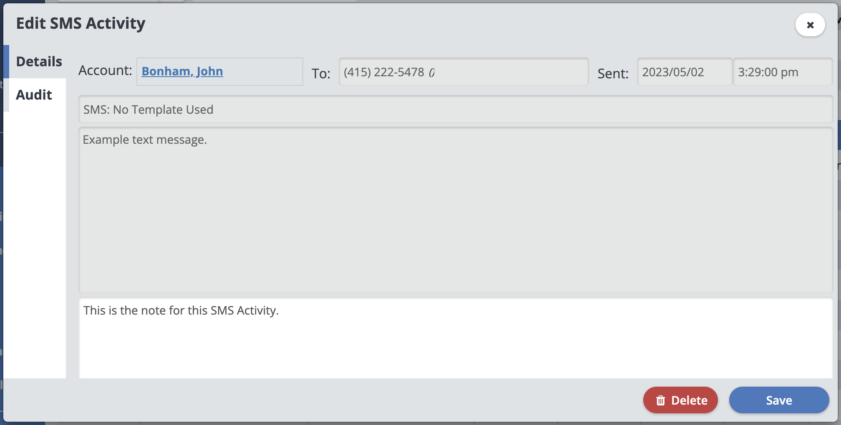Click the Delete button label
The image size is (841, 425).
689,400
